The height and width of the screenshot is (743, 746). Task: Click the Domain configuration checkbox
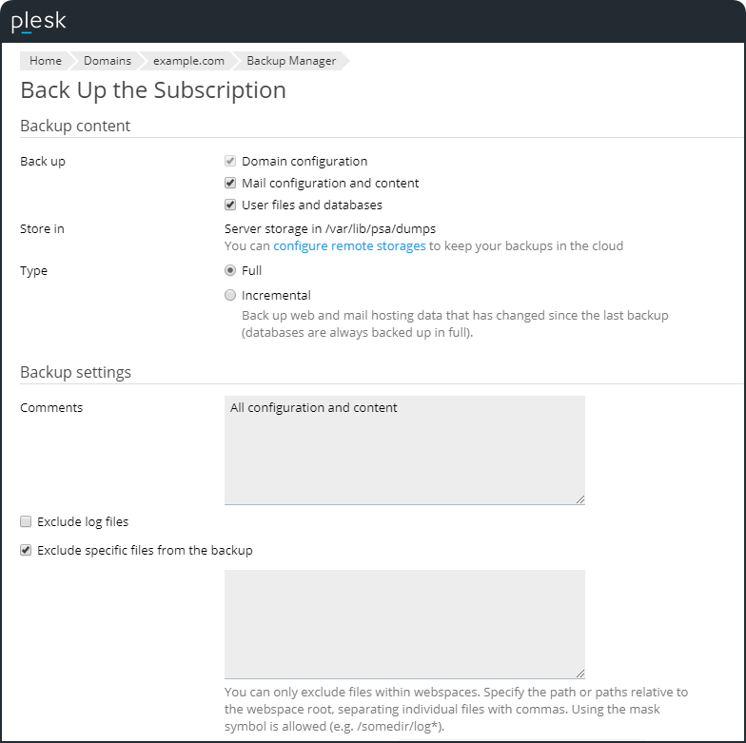[x=230, y=162]
